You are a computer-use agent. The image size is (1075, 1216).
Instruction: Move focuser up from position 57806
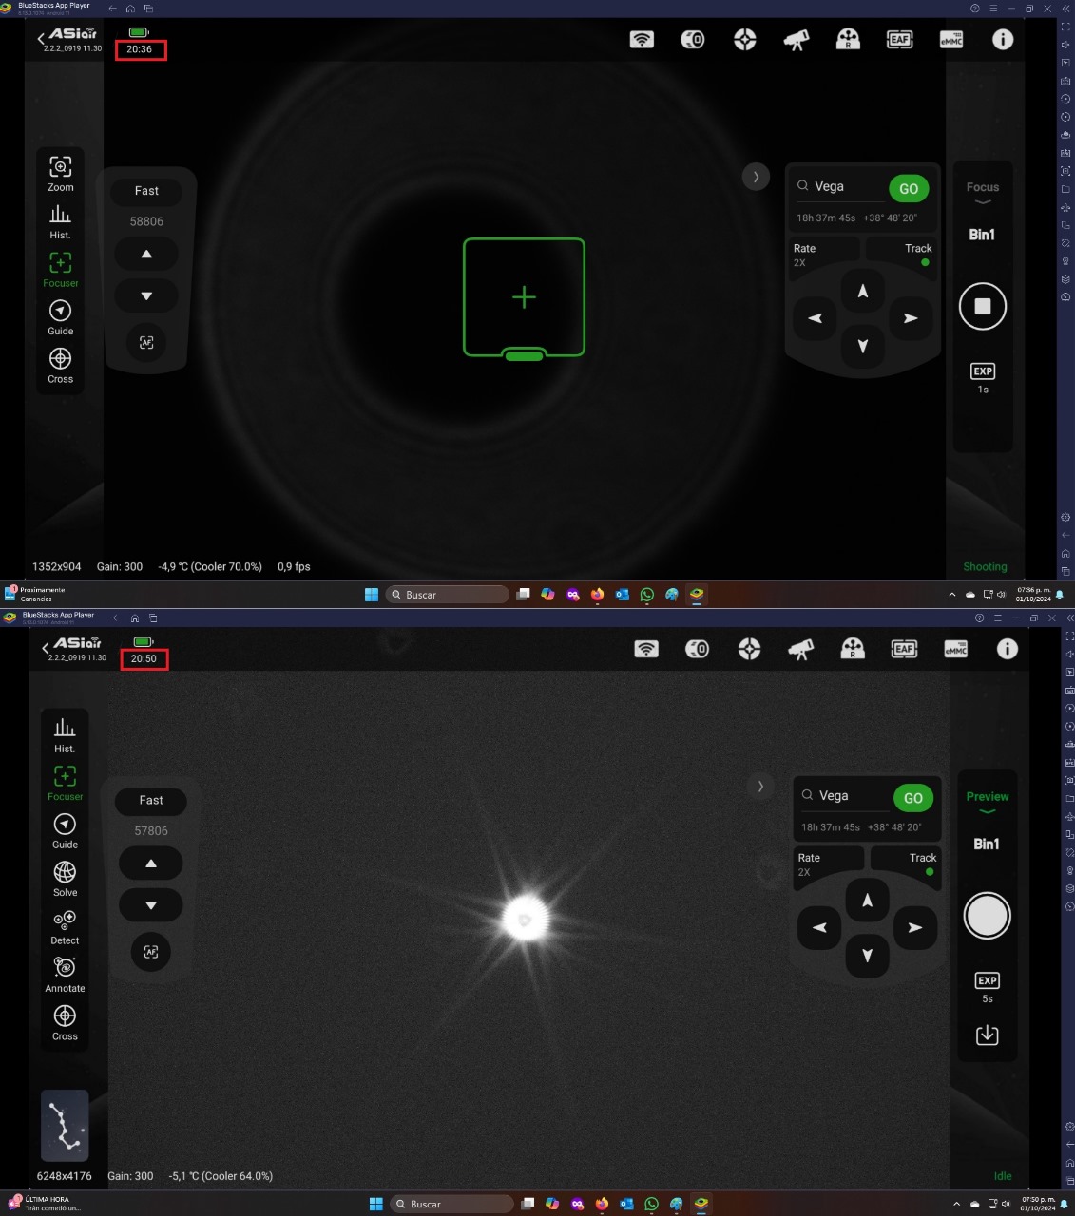(151, 864)
